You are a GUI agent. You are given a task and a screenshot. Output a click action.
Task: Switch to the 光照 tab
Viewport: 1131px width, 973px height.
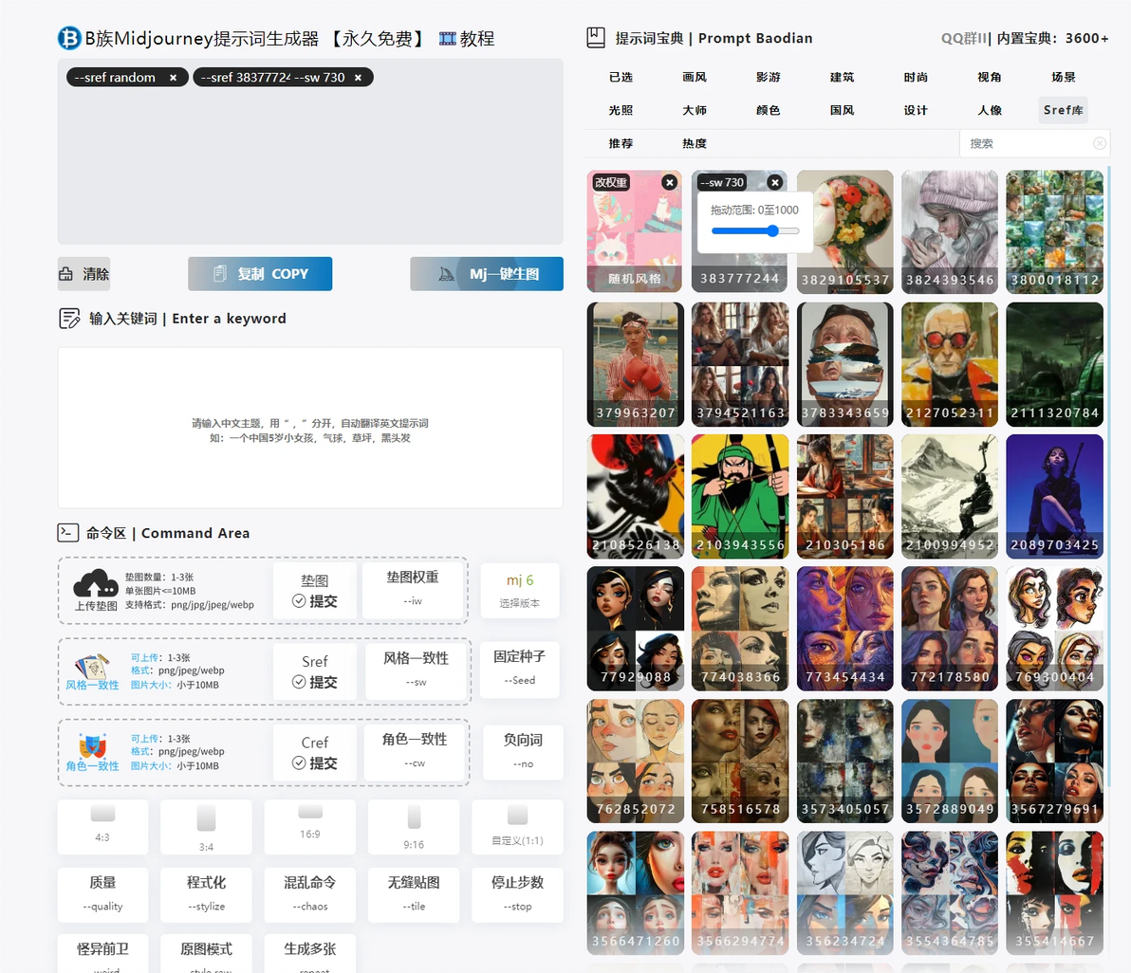621,110
